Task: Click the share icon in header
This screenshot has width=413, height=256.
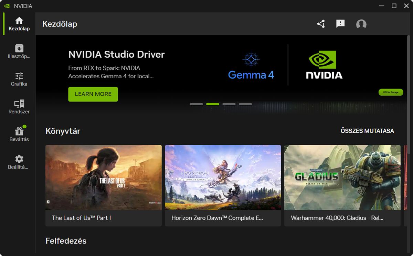Action: point(321,24)
